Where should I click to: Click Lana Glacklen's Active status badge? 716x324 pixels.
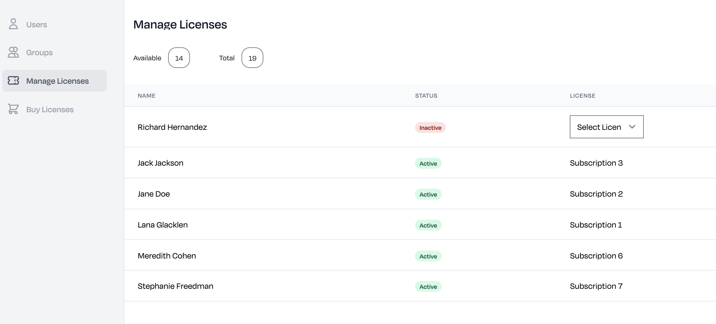[428, 225]
